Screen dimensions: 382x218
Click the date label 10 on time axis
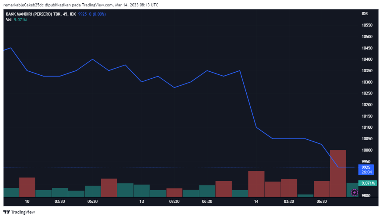tap(27, 201)
